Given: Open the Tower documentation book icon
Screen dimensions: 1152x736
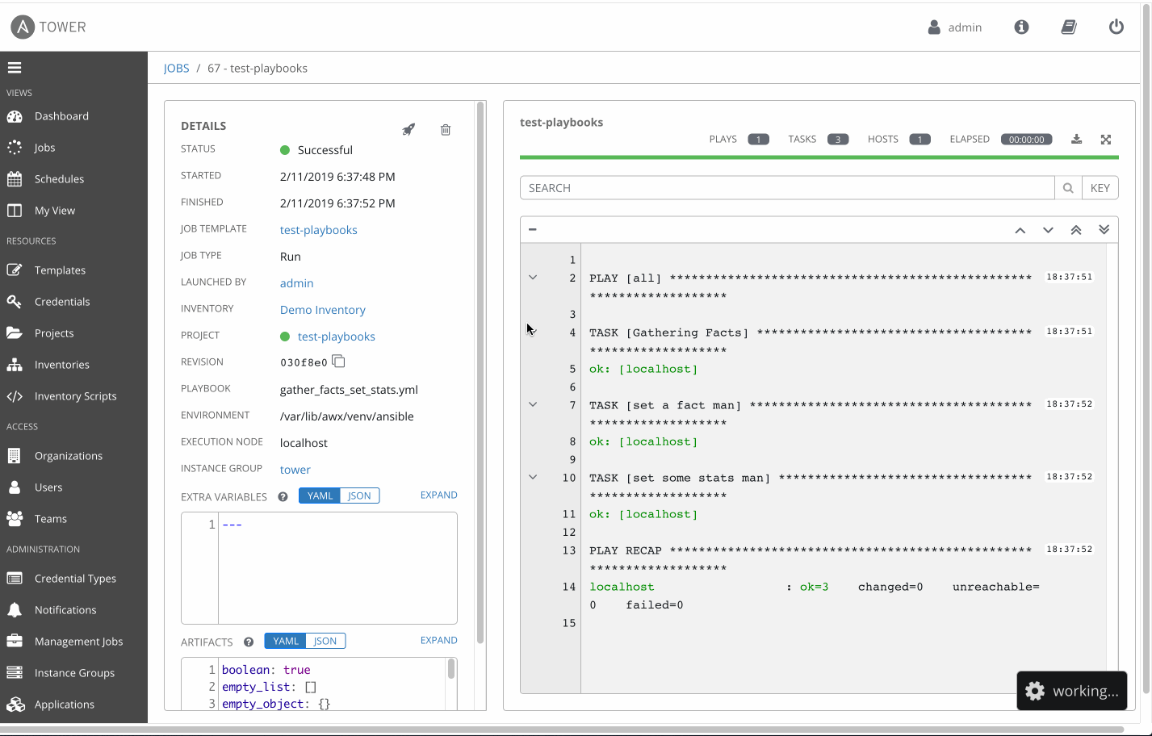Looking at the screenshot, I should 1068,27.
